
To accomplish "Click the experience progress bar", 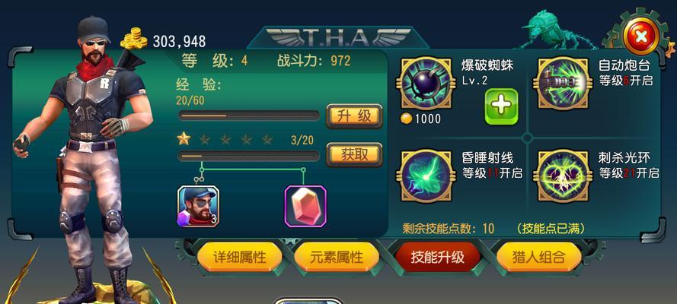I will pos(249,116).
